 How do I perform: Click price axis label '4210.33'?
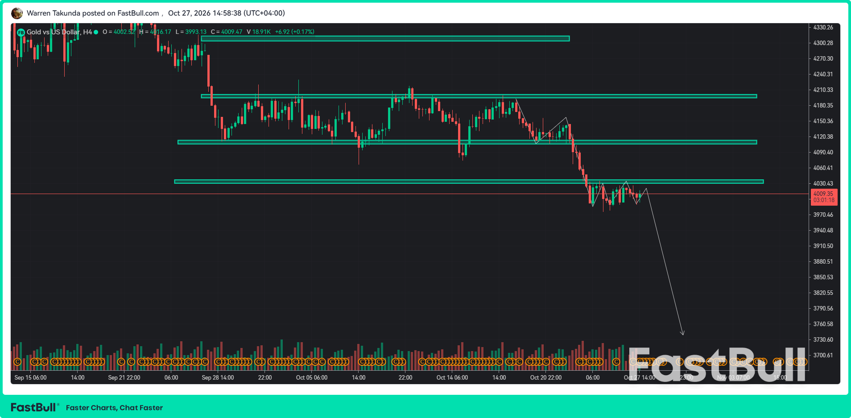pos(823,90)
